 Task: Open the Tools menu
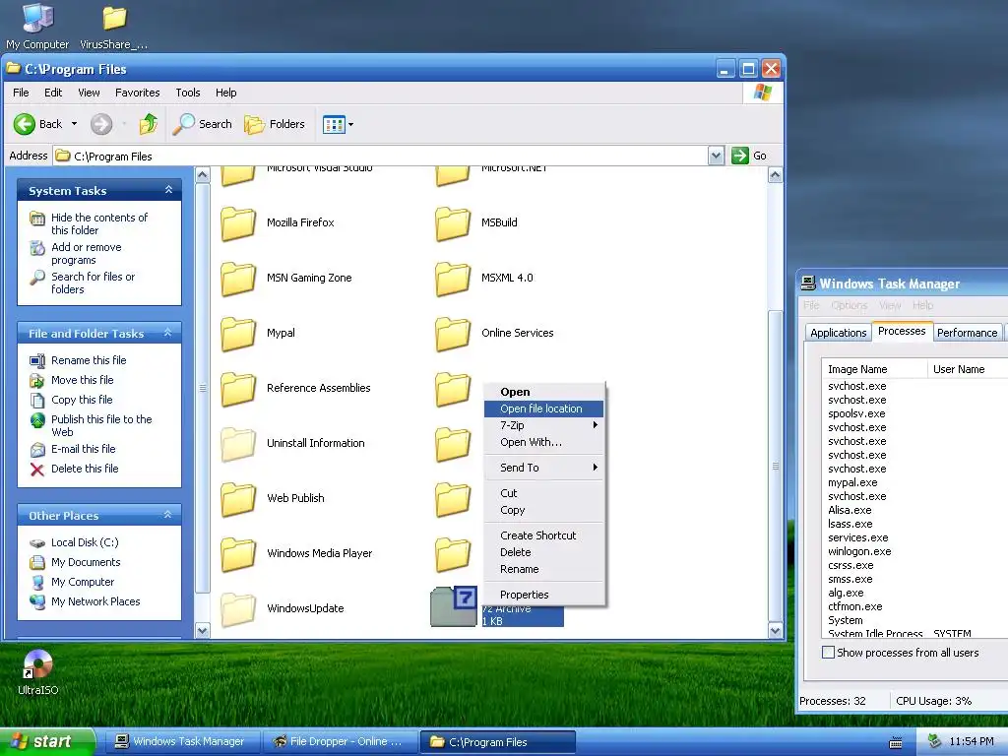188,93
